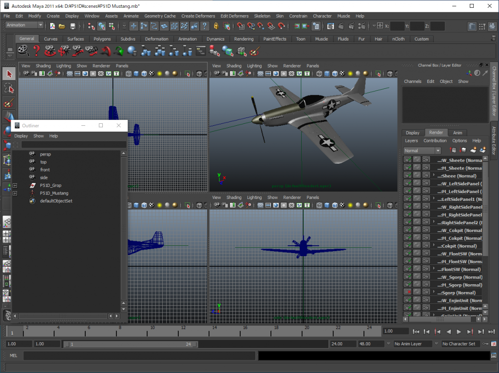This screenshot has width=499, height=373.
Task: Select defaultObjectSet in the Outliner
Action: 56,201
